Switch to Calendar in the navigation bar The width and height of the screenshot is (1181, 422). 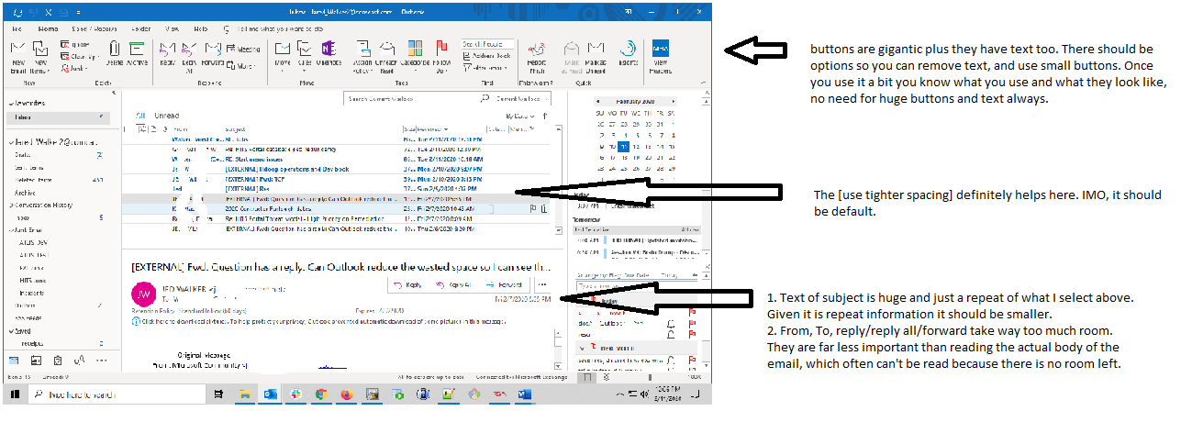[36, 360]
